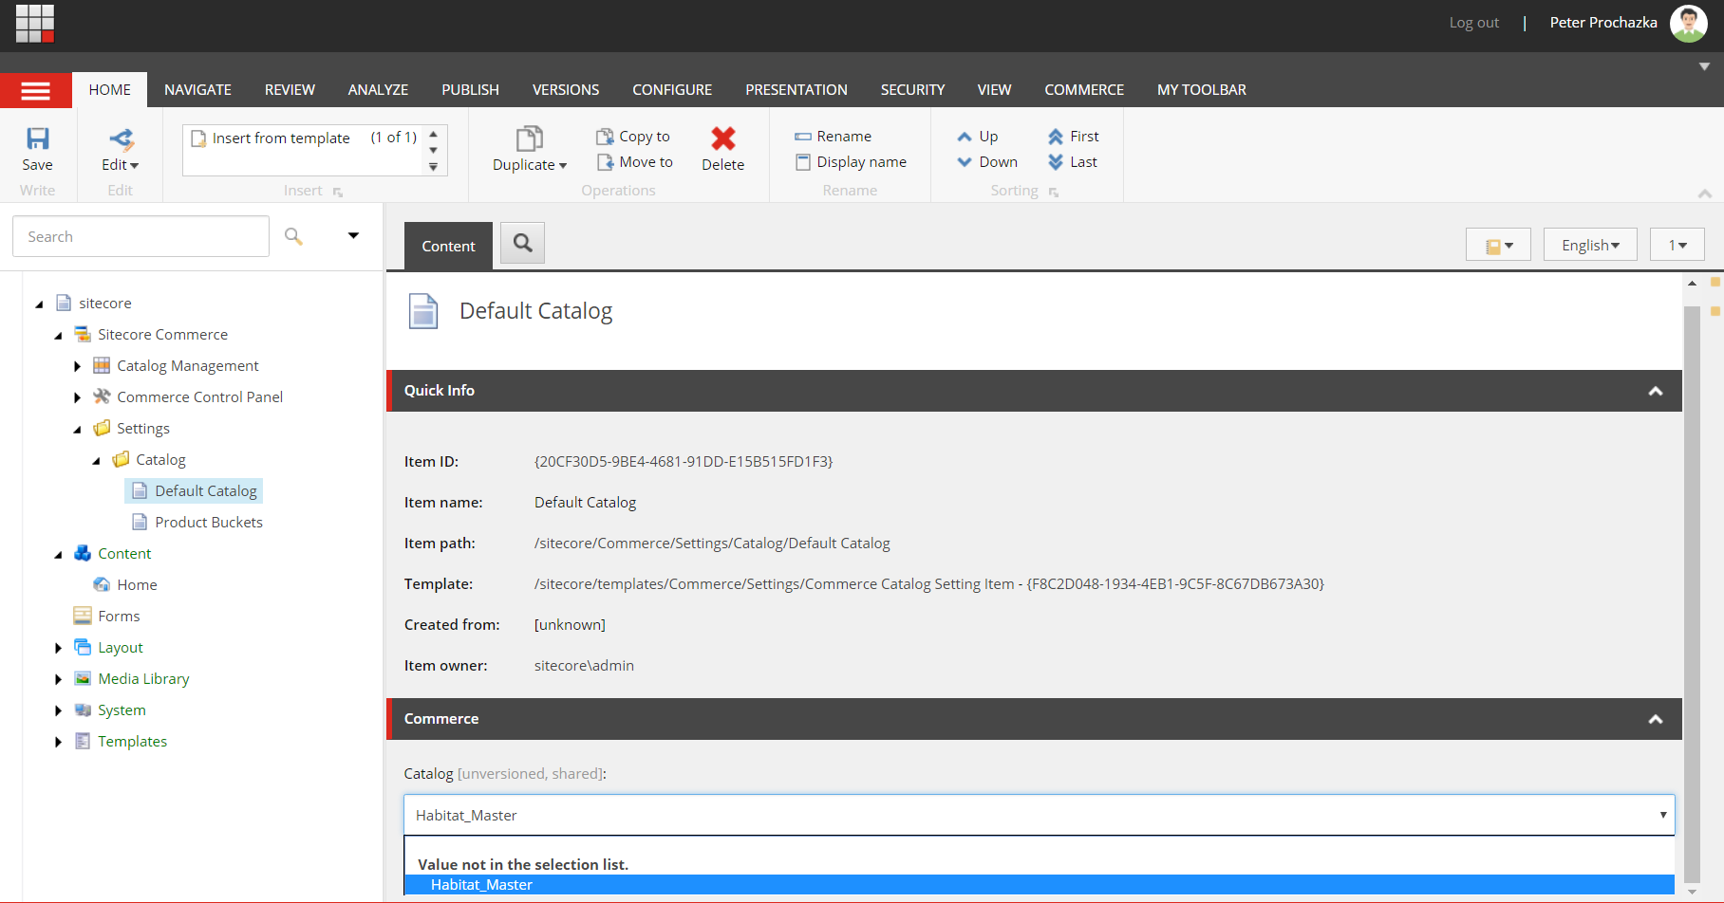1724x903 pixels.
Task: Open the Sitecore launchpad grid icon
Action: coord(35,23)
